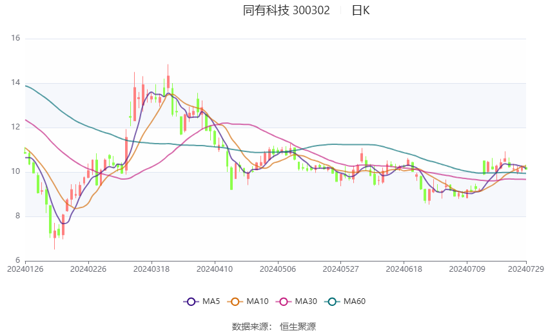The height and width of the screenshot is (333, 548).
Task: Click x-axis date label 20240226
Action: point(88,269)
